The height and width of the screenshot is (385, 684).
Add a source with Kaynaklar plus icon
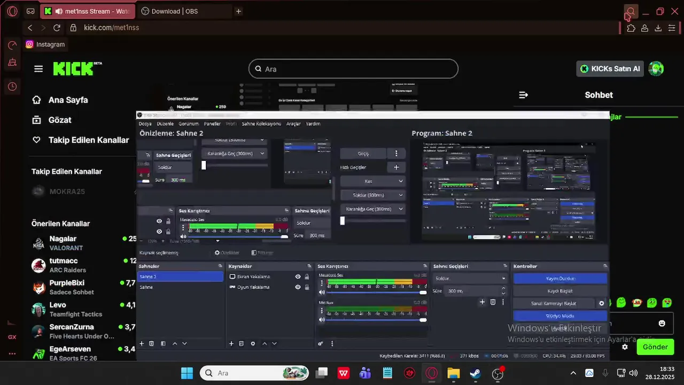coord(231,344)
